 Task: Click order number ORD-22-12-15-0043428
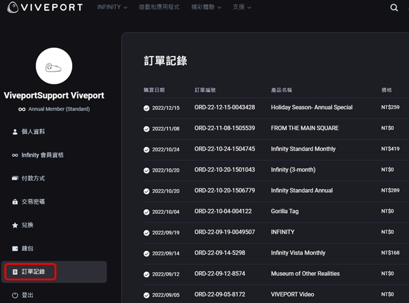tap(225, 107)
